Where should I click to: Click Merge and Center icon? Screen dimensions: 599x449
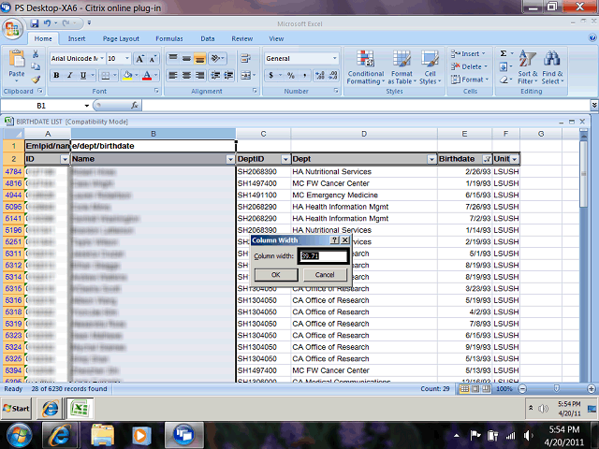point(245,75)
